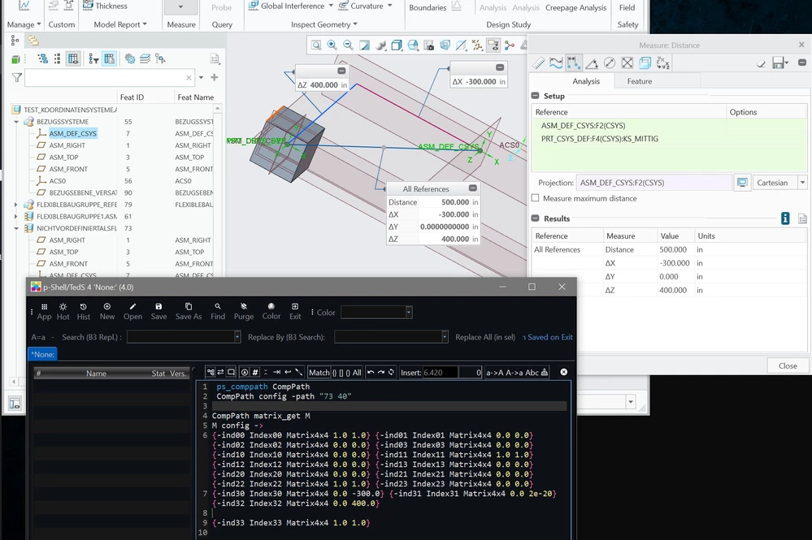Enable Measure maximum distance checkbox
The width and height of the screenshot is (812, 540).
[x=536, y=198]
